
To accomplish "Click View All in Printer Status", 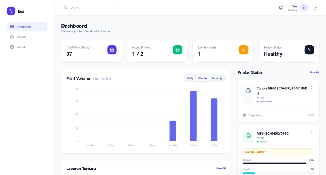I will [x=314, y=72].
